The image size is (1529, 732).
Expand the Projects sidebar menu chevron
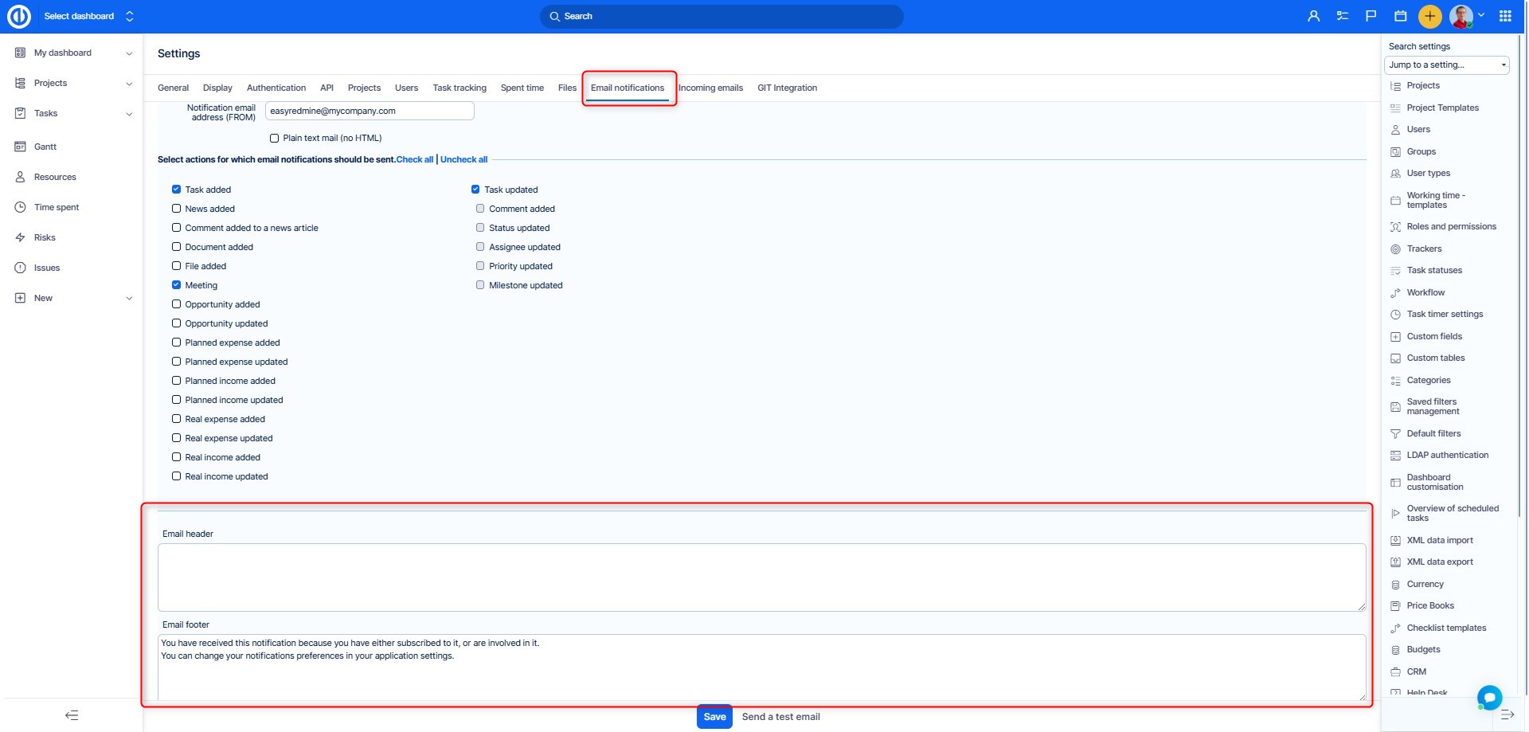[129, 84]
